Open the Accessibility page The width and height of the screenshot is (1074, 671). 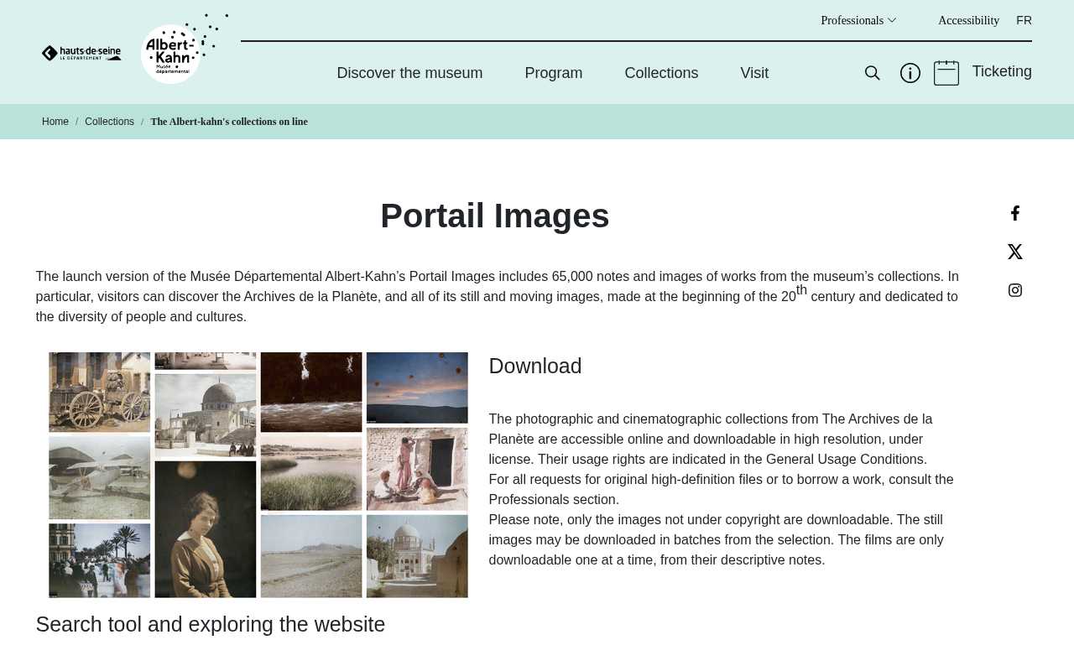click(x=968, y=20)
